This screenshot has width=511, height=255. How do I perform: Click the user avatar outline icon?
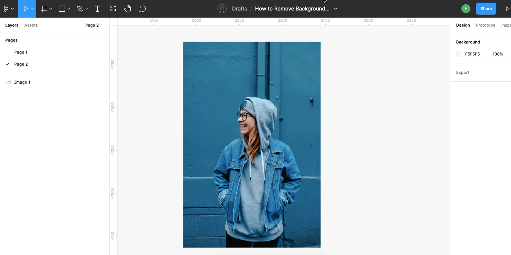click(222, 9)
